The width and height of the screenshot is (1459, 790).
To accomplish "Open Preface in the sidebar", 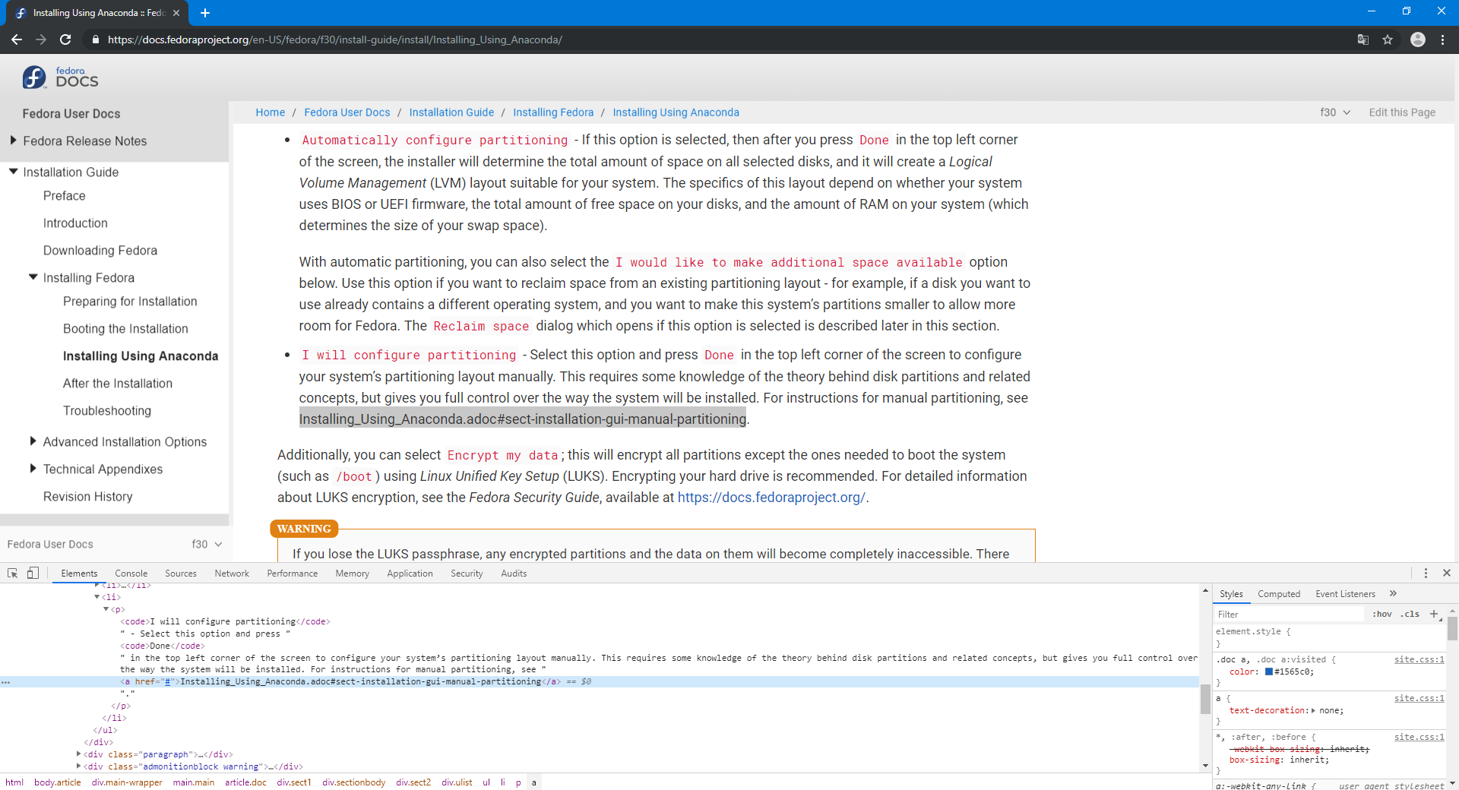I will 65,196.
